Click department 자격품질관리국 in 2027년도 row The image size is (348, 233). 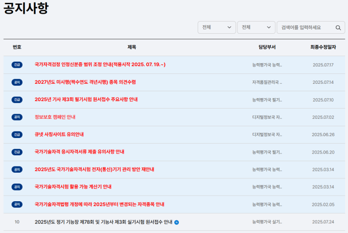(267, 82)
